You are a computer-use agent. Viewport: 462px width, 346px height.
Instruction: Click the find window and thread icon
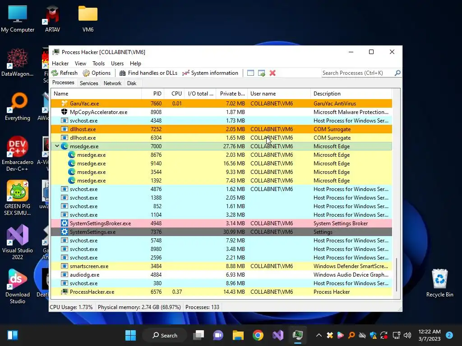(261, 73)
